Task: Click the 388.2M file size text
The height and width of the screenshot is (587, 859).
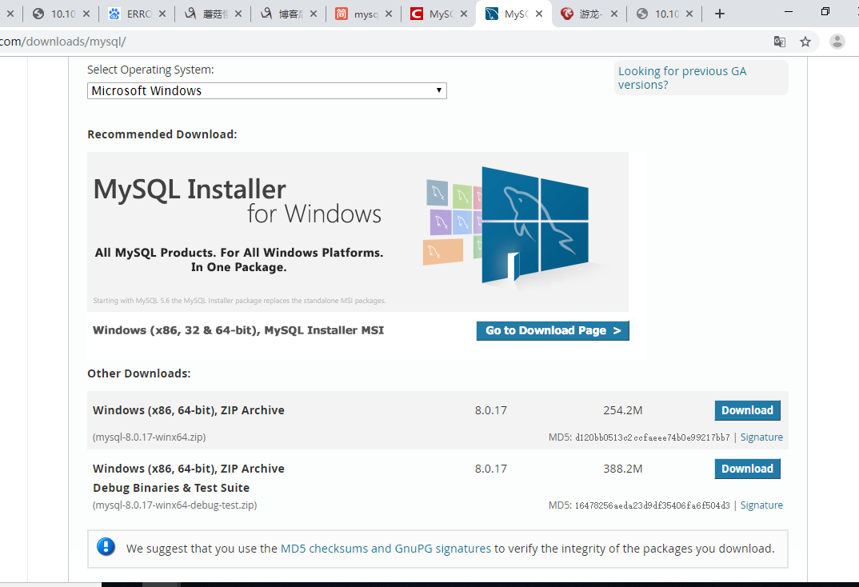Action: coord(623,469)
